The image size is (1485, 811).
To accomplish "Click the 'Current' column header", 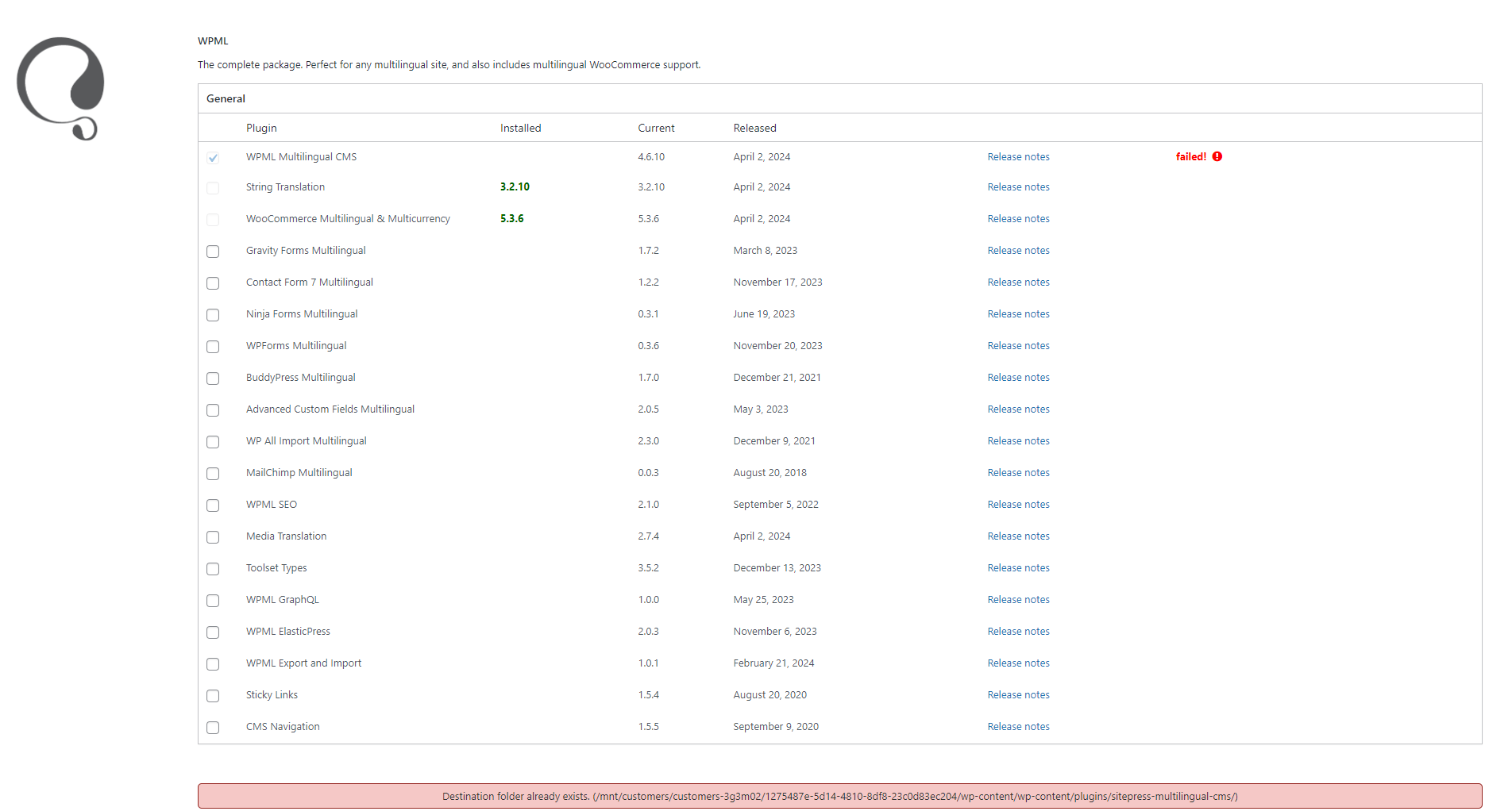I will [x=656, y=129].
